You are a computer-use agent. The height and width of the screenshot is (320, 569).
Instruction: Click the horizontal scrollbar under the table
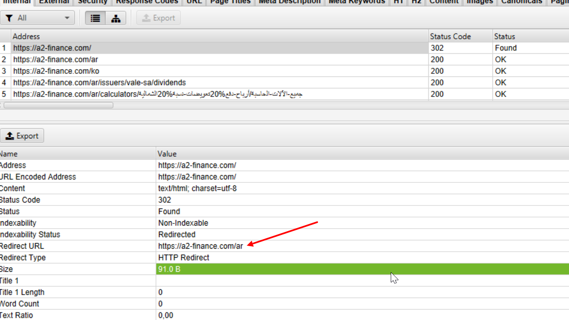(x=59, y=105)
